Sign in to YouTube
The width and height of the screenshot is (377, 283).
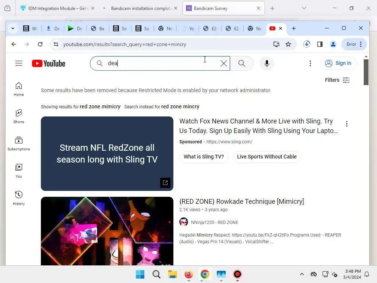[339, 63]
